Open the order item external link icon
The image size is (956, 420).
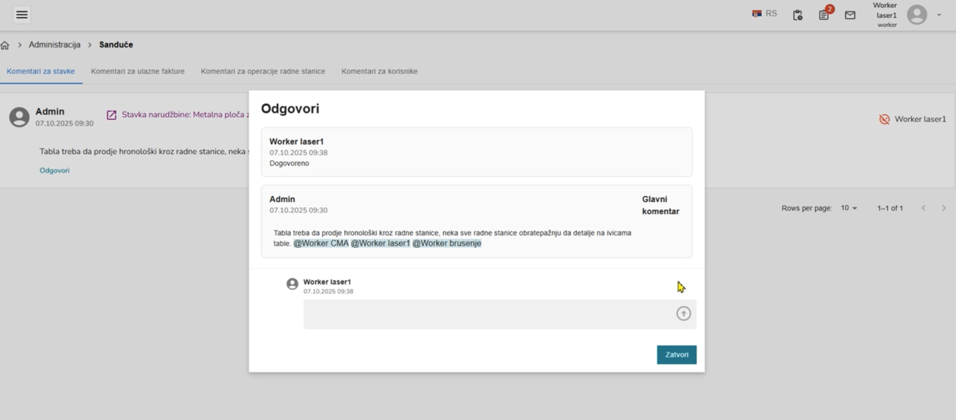(x=111, y=115)
